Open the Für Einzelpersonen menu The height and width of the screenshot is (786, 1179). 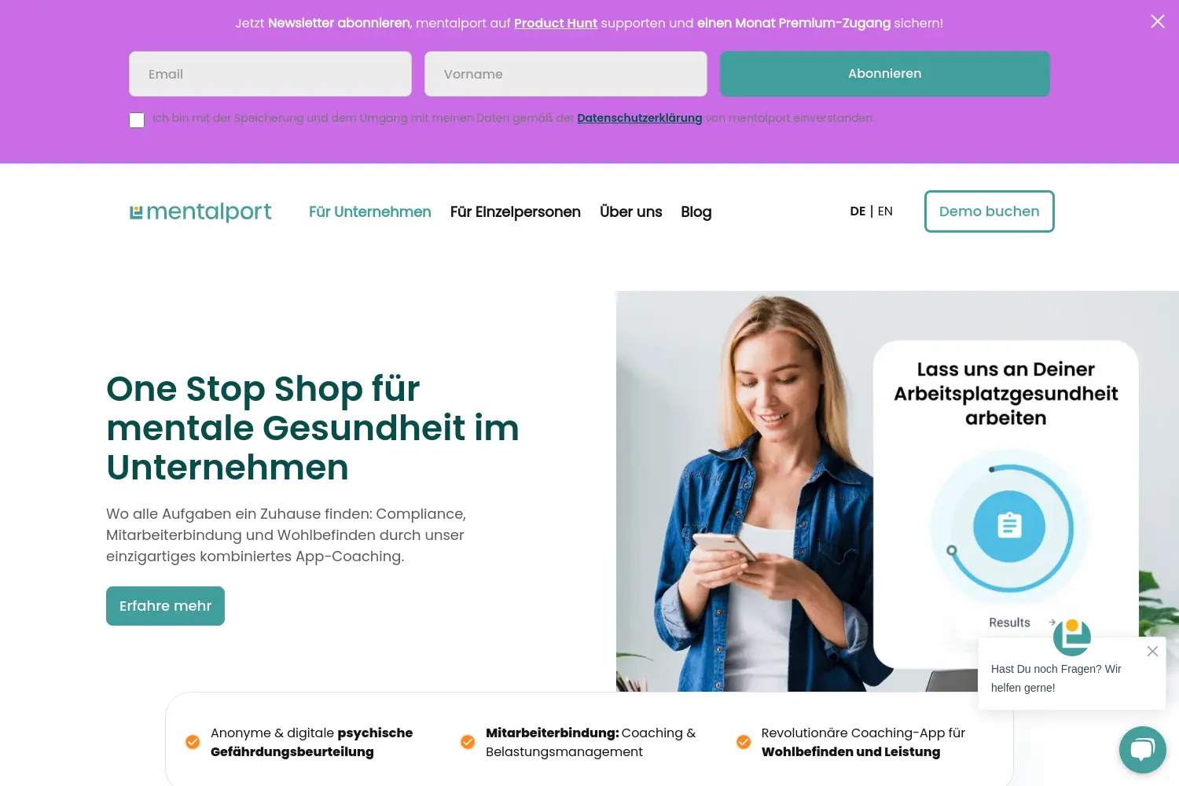point(516,211)
